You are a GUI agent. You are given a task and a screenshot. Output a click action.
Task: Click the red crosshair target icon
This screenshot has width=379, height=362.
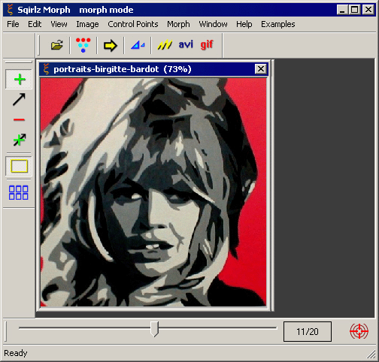click(x=359, y=331)
